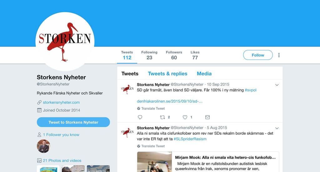Expand the chevron menu on 5 Aug tweet

pos(277,128)
